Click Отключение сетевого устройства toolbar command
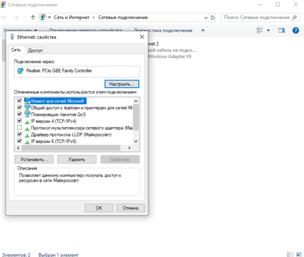Viewport: 304px width, 257px height. 86,30
